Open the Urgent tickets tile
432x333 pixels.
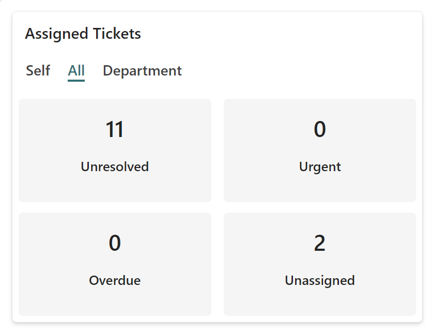(319, 150)
